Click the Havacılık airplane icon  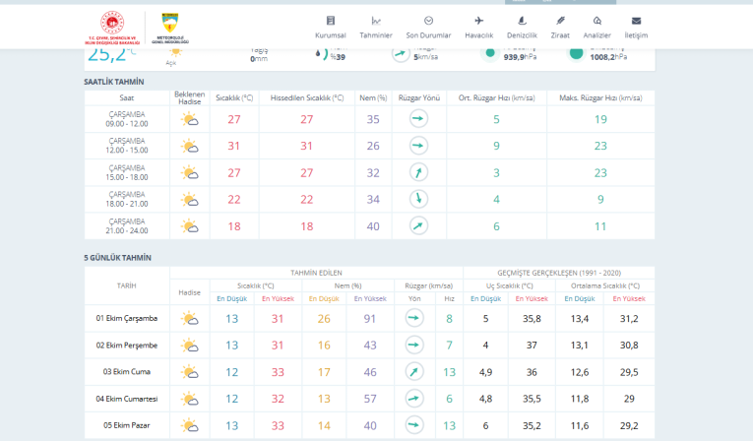[x=479, y=21]
